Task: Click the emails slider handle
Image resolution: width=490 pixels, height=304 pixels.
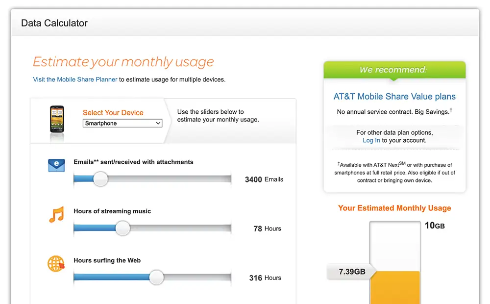Action: tap(100, 179)
